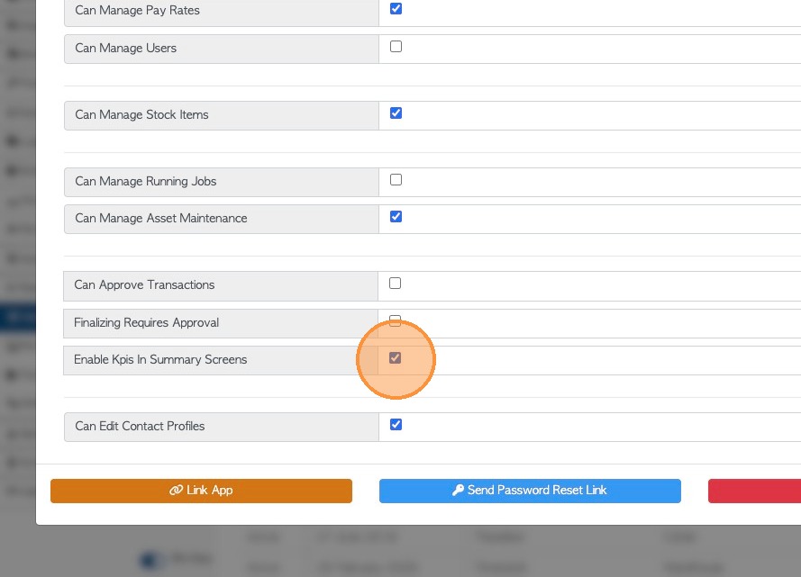This screenshot has height=577, width=801.
Task: Click the key icon on Send Password Reset Link
Action: coord(458,491)
